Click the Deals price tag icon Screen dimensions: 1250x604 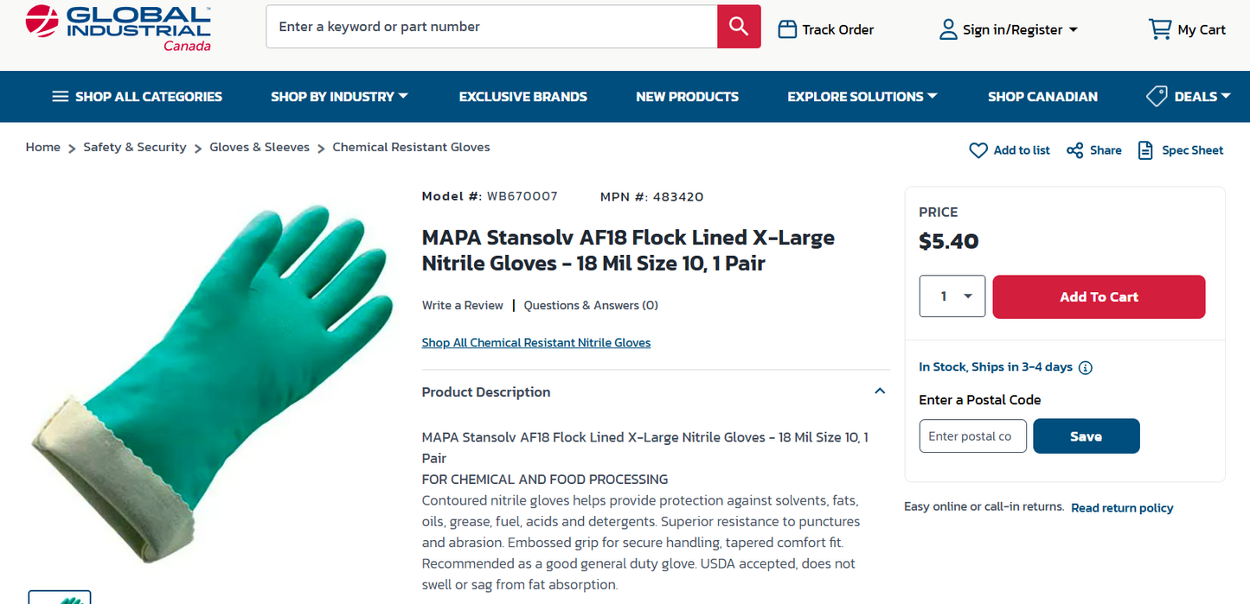point(1157,96)
